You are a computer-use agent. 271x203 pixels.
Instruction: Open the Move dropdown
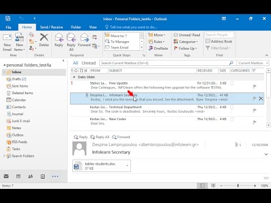click(x=156, y=35)
